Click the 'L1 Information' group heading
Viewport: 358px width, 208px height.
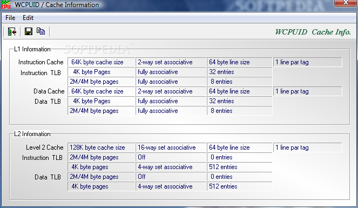[32, 49]
